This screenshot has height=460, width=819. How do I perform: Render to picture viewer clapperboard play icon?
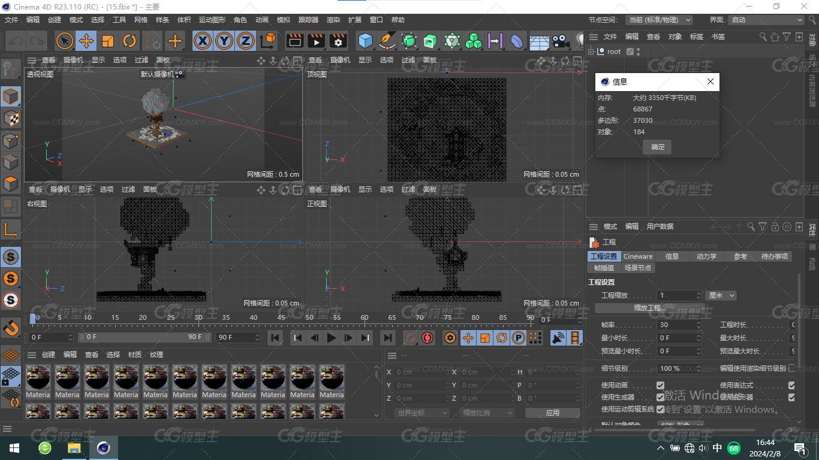316,41
